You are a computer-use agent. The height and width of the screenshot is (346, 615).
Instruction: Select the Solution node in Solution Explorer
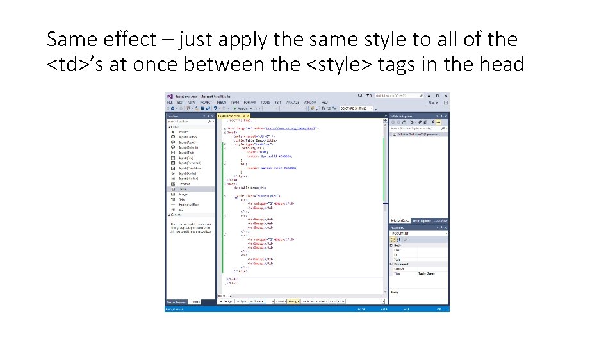[x=418, y=134]
